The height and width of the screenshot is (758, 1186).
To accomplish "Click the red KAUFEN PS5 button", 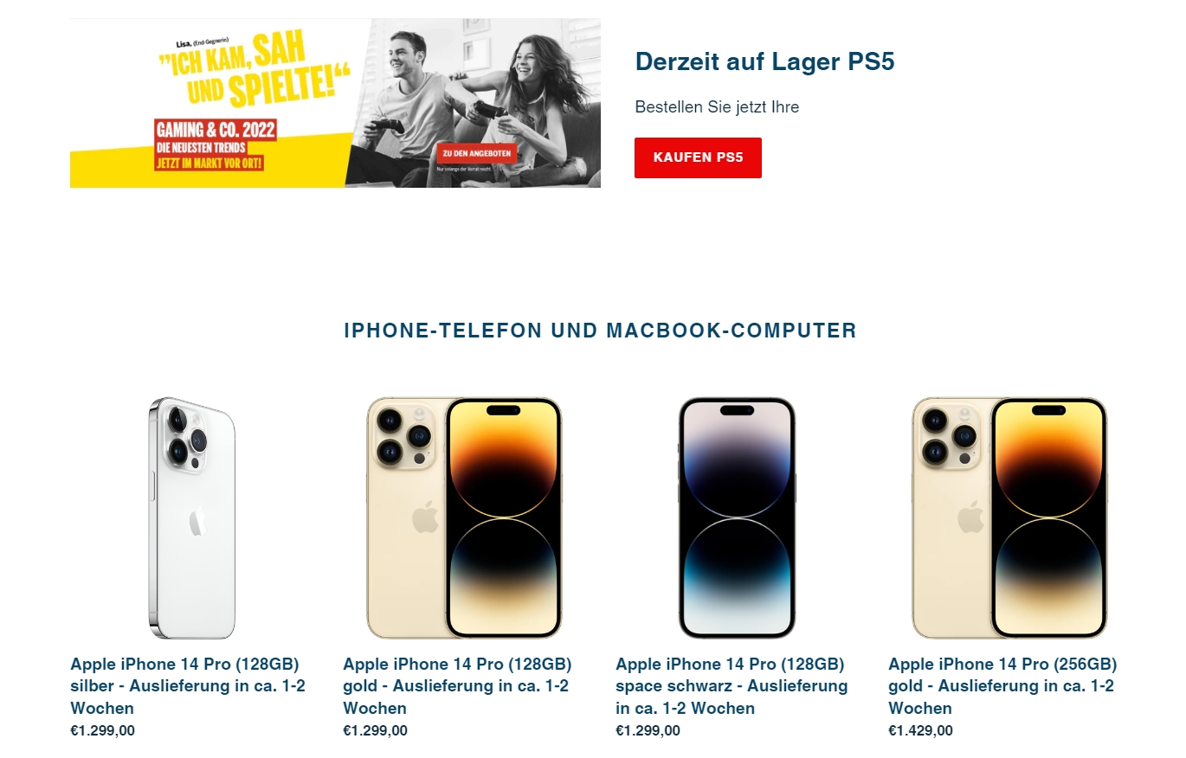I will pos(698,157).
